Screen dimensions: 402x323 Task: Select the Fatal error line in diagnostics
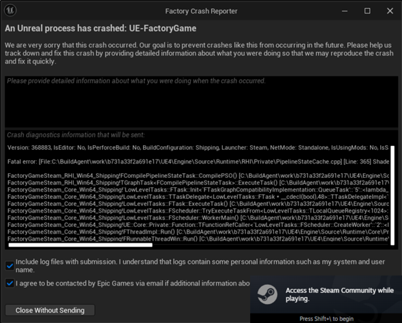coord(198,161)
